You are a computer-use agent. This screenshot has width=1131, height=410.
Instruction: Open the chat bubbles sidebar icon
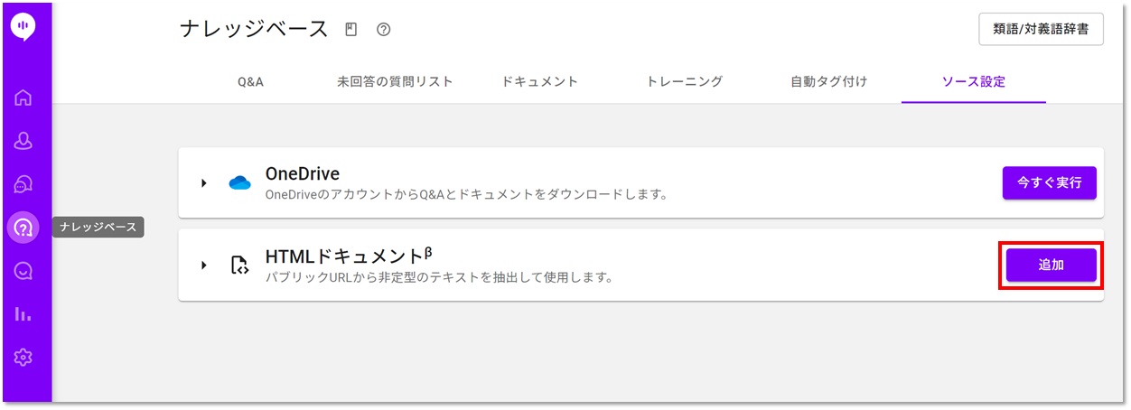pyautogui.click(x=23, y=184)
